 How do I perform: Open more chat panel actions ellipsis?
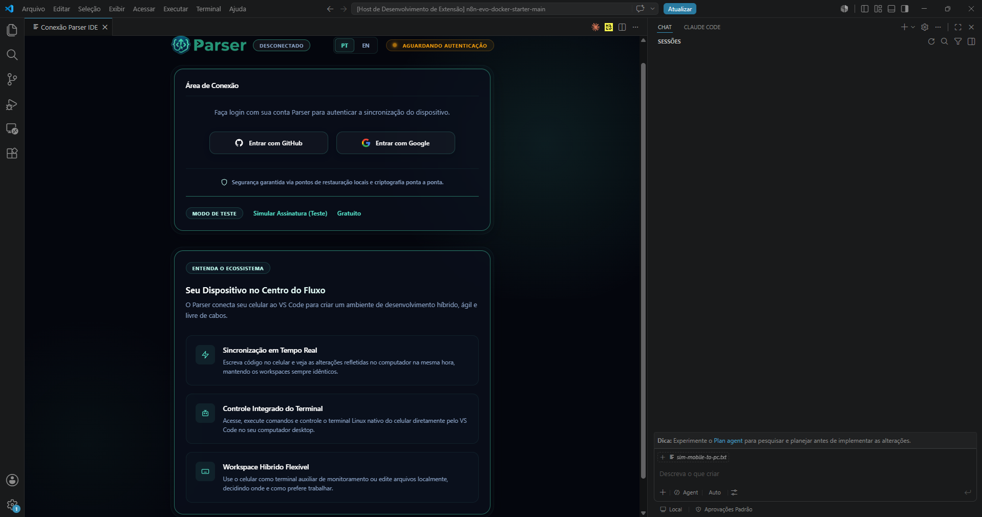(x=938, y=27)
